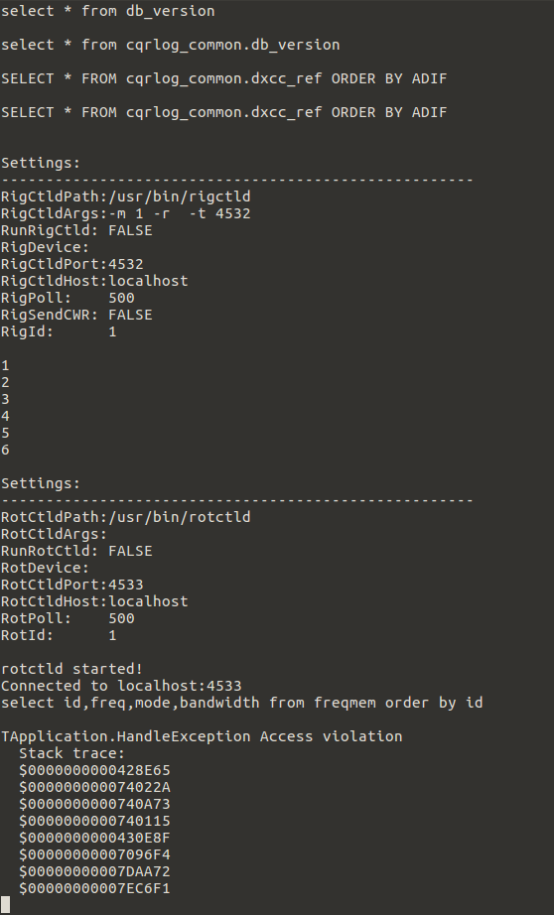Click the 'RunRotCtld: FALSE' line
This screenshot has width=554, height=915.
(76, 552)
